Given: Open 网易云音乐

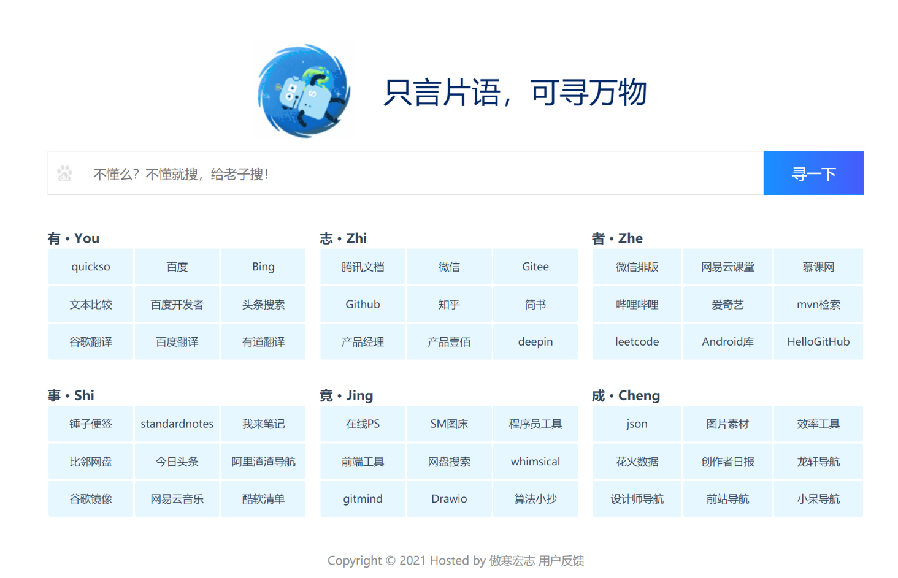Looking at the screenshot, I should (177, 499).
